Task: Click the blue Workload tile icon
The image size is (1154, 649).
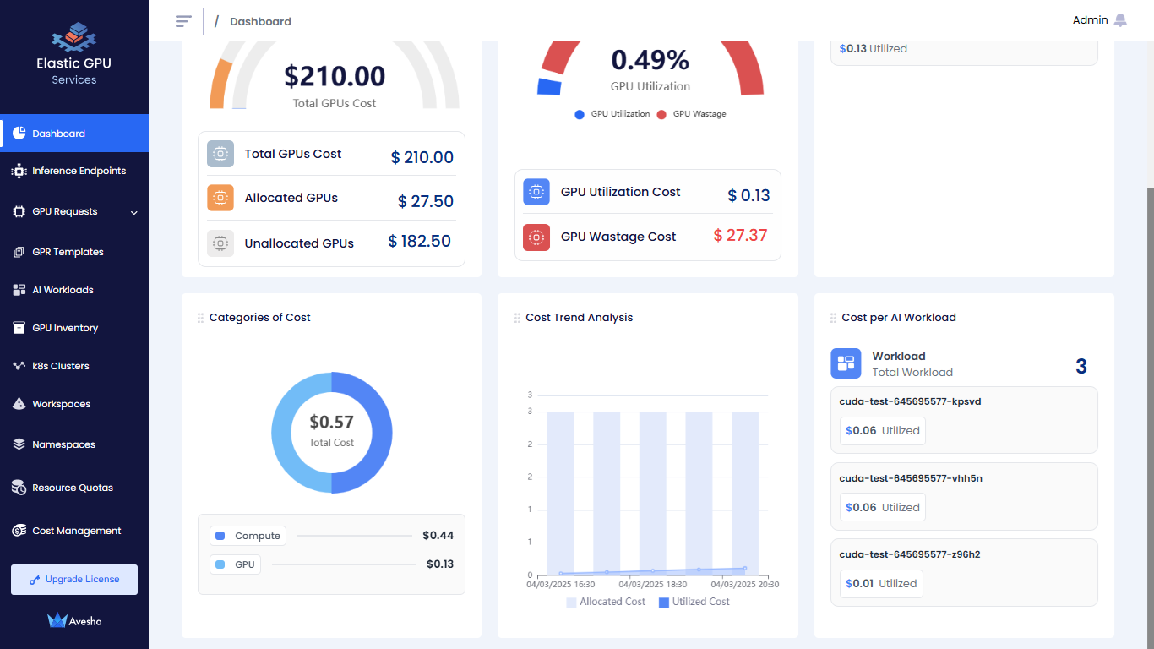Action: tap(846, 364)
